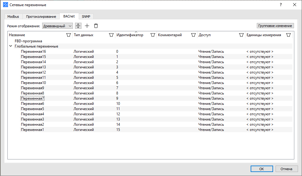Confirm with the OK button
This screenshot has width=302, height=176.
tap(261, 169)
